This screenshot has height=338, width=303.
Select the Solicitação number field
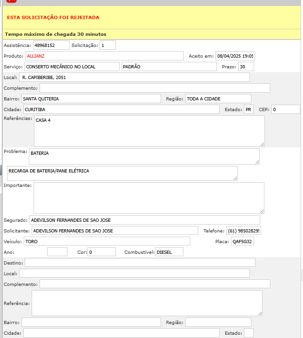108,45
